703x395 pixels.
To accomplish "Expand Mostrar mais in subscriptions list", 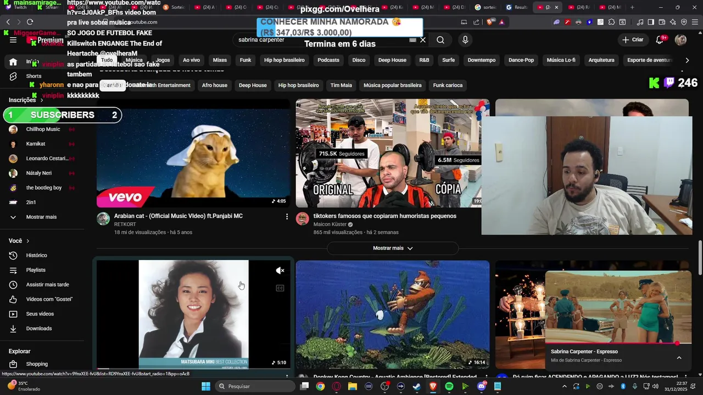I will [41, 217].
